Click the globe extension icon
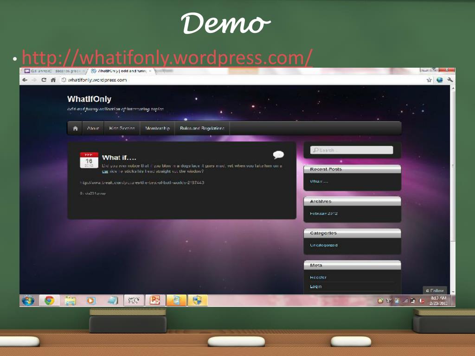 point(440,80)
